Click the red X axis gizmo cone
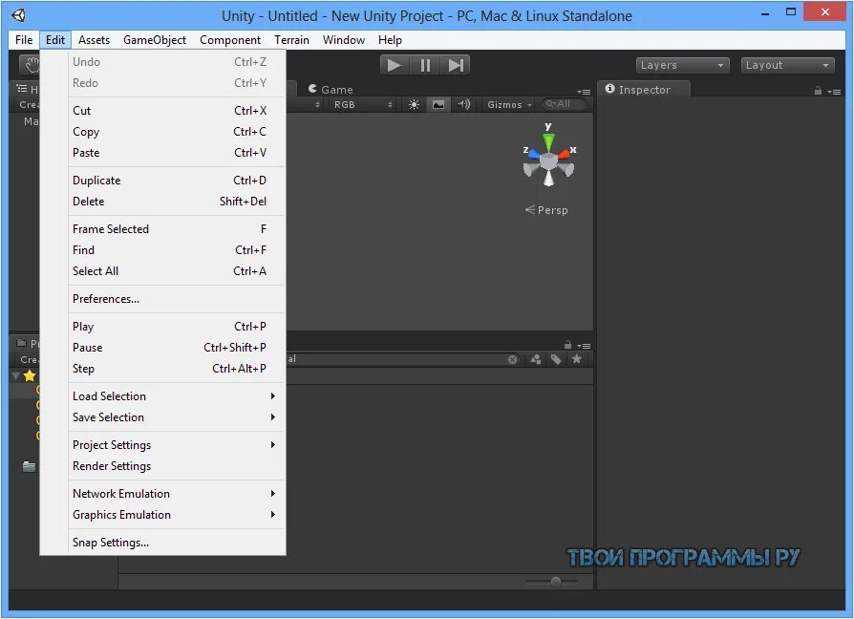Viewport: 854px width, 619px height. pyautogui.click(x=565, y=154)
